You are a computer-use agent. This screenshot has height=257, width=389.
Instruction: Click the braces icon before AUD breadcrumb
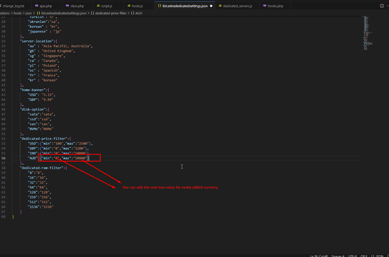[132, 13]
